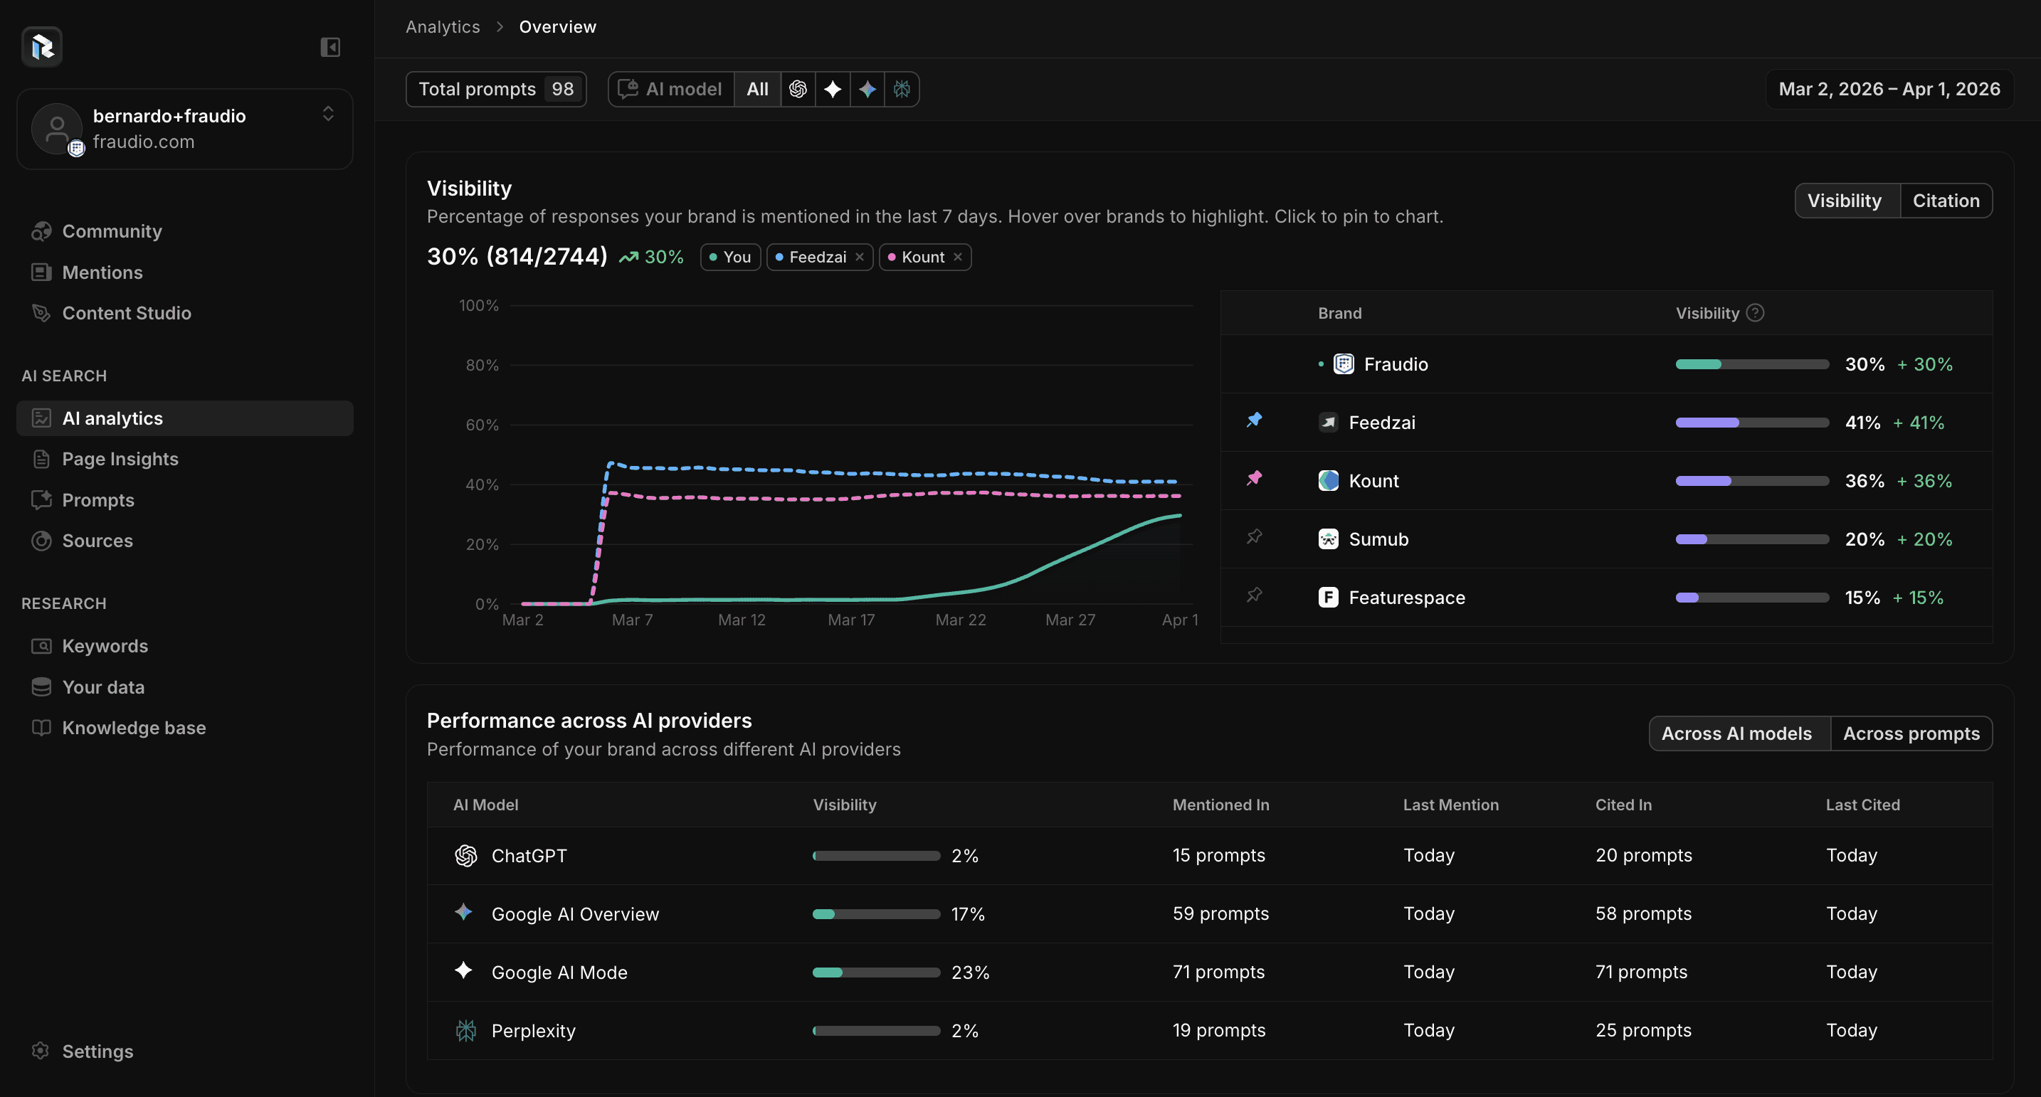Viewport: 2041px width, 1097px height.
Task: Select All in the AI model filter
Action: [757, 89]
